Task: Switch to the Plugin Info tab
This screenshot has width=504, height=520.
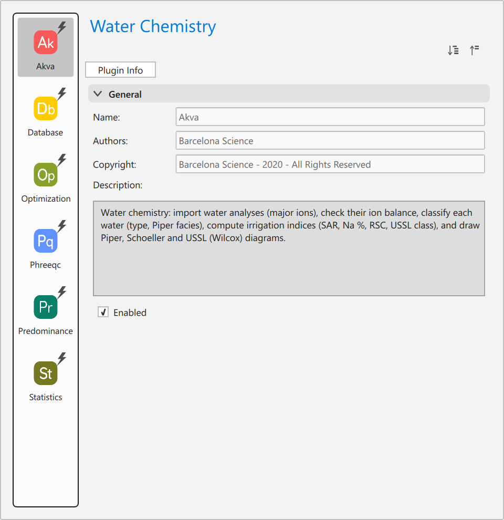Action: tap(120, 70)
